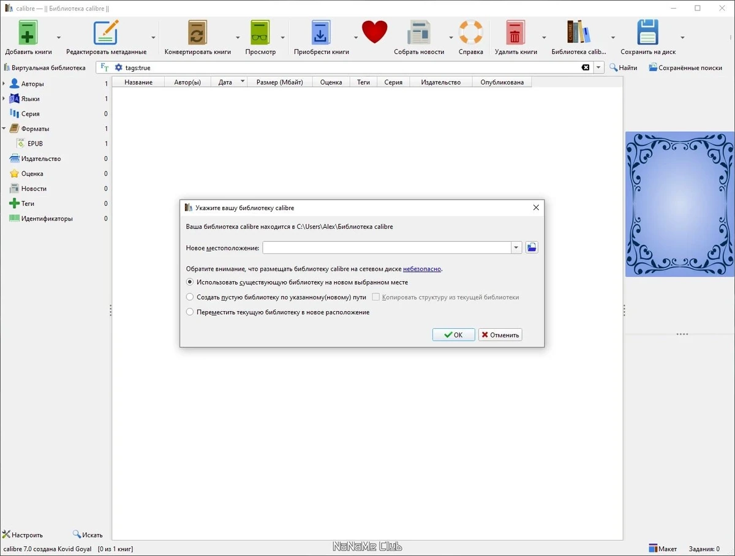Screen dimensions: 735x556
Task: Open Удалить книги dropdown arrow
Action: pos(544,37)
